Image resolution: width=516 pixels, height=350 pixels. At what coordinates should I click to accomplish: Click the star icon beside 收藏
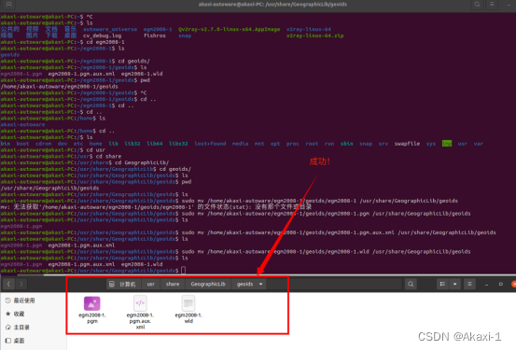tap(7, 314)
